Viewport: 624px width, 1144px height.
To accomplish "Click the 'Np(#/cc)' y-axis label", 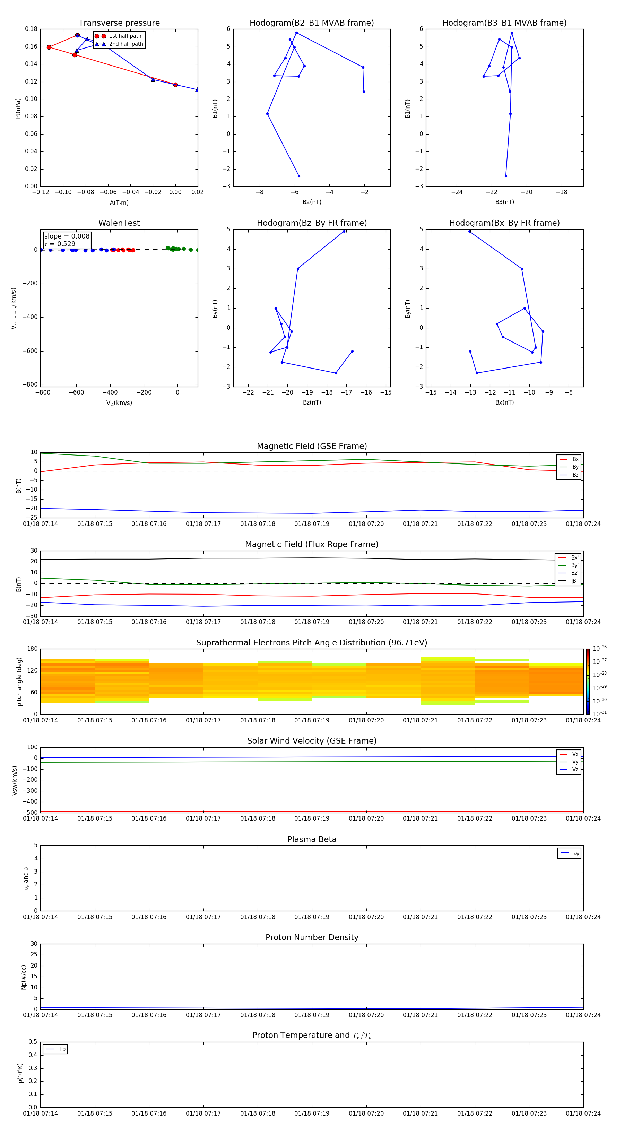I will pos(24,977).
